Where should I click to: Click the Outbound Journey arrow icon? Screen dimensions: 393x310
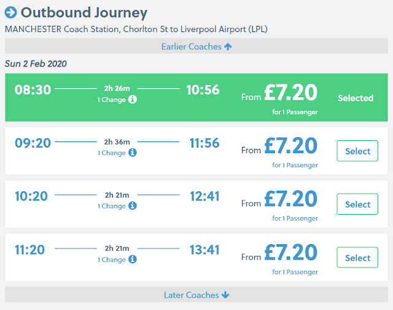(11, 12)
